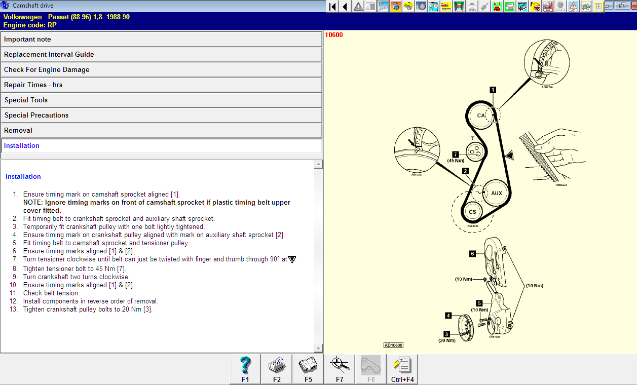The height and width of the screenshot is (385, 637).
Task: Click the blue Installation heading in text
Action: point(23,177)
